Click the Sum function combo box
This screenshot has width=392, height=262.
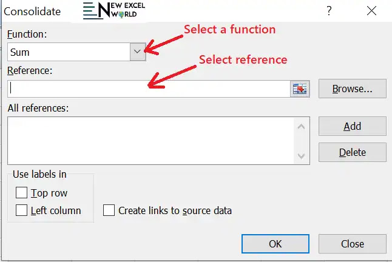[76, 52]
